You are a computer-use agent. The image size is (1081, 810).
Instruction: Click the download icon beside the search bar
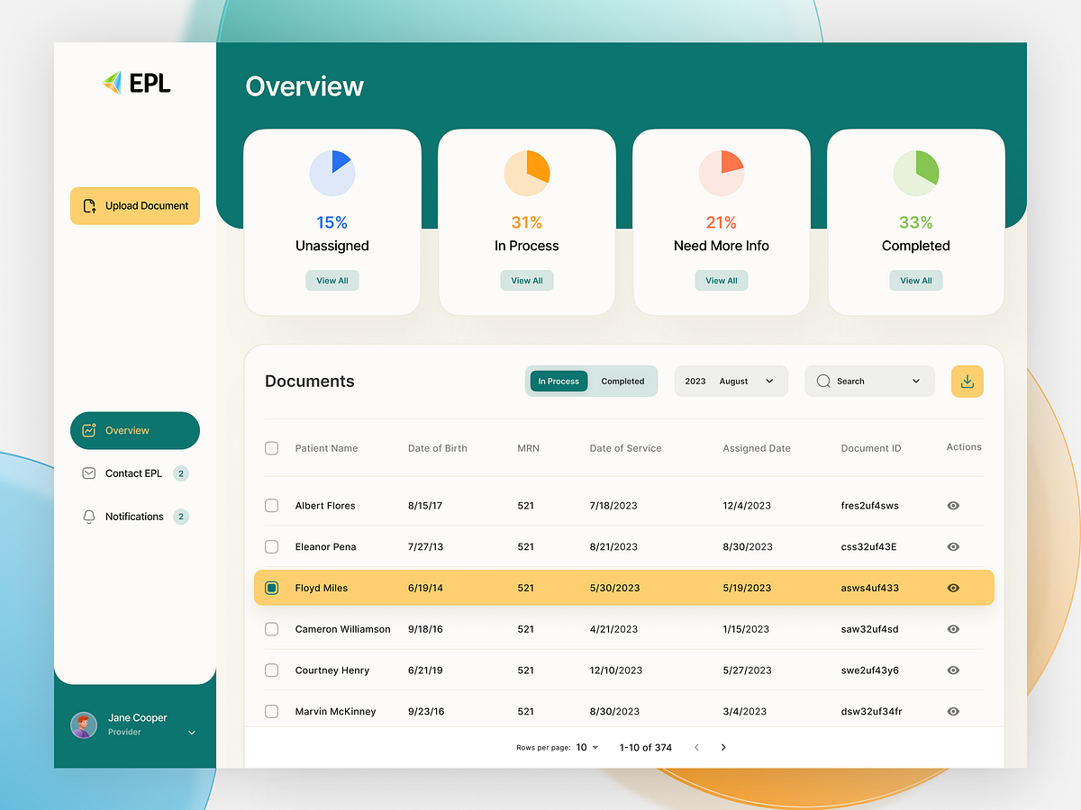coord(967,381)
